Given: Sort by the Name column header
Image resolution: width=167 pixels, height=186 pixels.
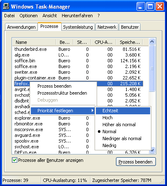Looking at the screenshot, I should pyautogui.click(x=34, y=42).
